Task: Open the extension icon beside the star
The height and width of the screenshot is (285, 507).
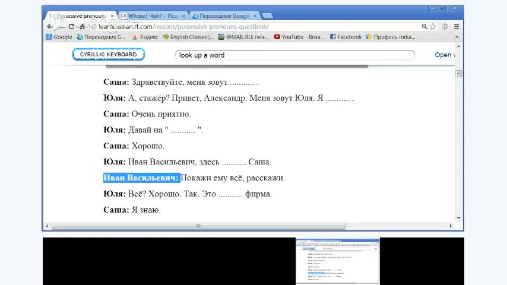Action: 445,27
